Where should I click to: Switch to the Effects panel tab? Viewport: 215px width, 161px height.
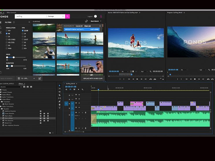pyautogui.click(x=21, y=84)
